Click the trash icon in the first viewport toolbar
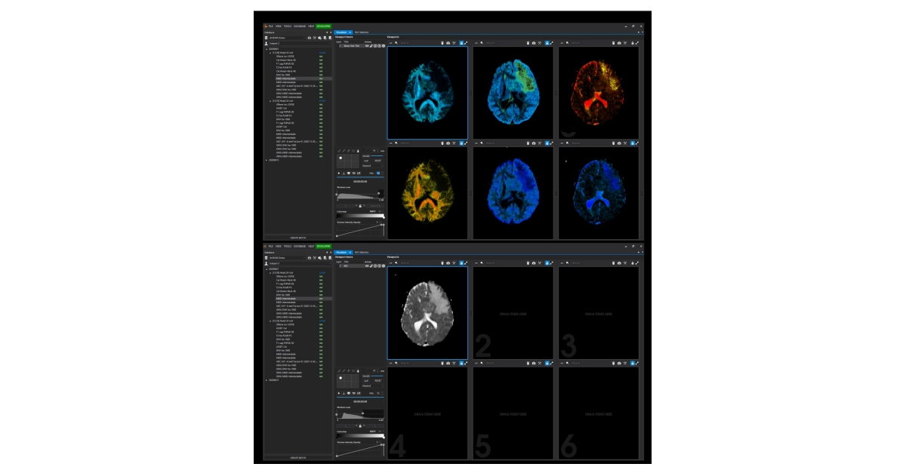The width and height of the screenshot is (906, 473). pyautogui.click(x=442, y=41)
